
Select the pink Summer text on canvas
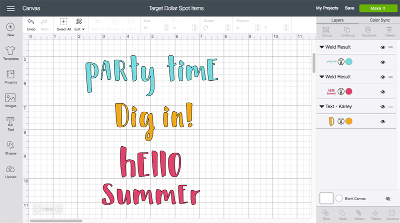pyautogui.click(x=151, y=194)
